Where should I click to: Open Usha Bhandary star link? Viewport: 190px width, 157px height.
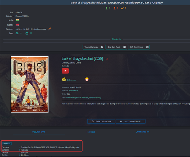click(95, 98)
